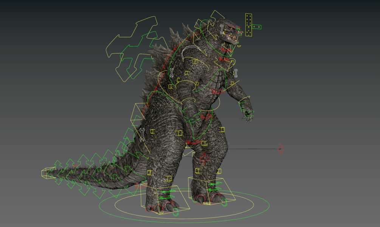Viewport: 380px width, 227px height.
Task: Select the red curved arrow under the jaw
Action: coord(226,50)
